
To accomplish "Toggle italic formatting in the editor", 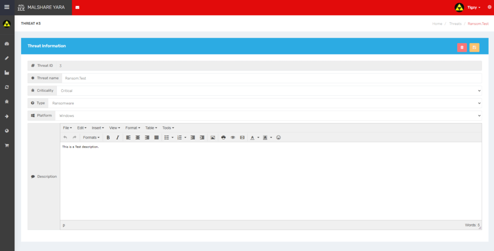I will 117,138.
